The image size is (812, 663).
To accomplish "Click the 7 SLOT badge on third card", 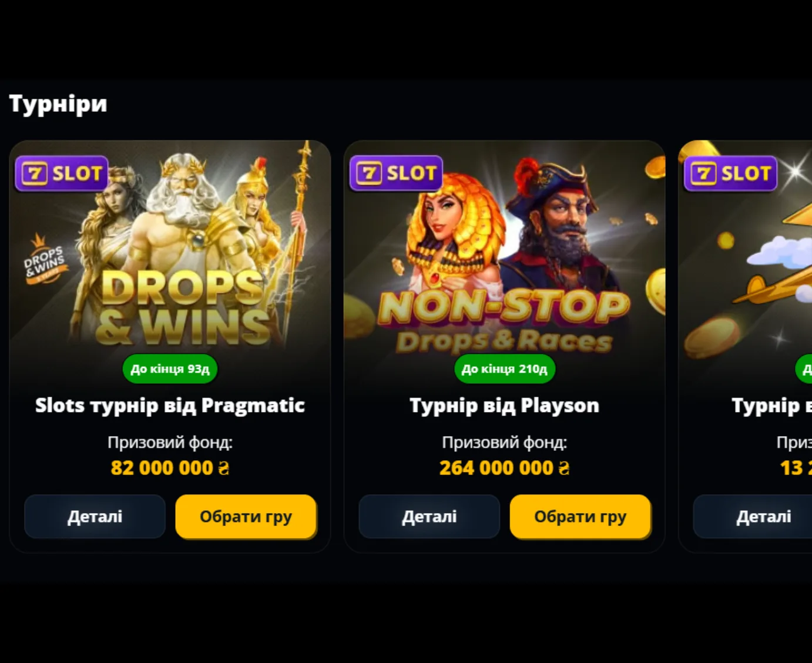I will [730, 173].
